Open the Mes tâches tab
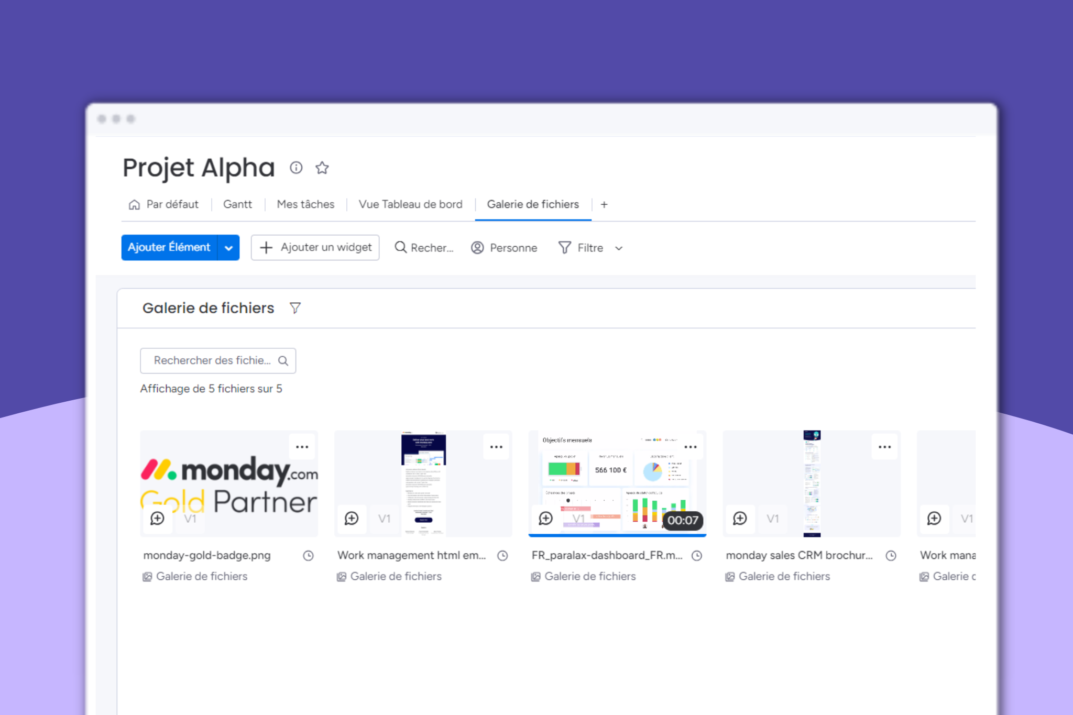The height and width of the screenshot is (715, 1073). tap(305, 204)
